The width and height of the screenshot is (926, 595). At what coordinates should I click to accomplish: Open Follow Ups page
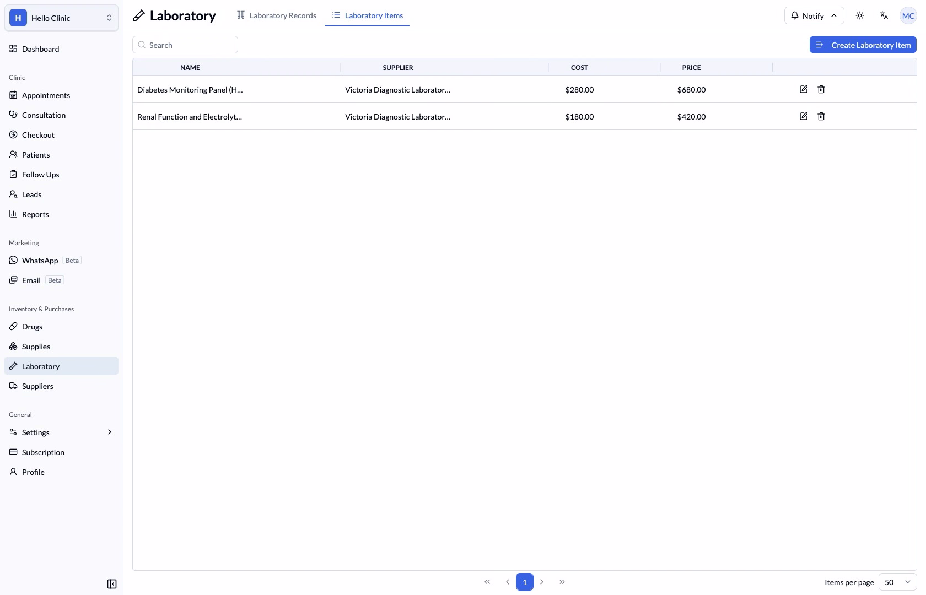(x=61, y=174)
